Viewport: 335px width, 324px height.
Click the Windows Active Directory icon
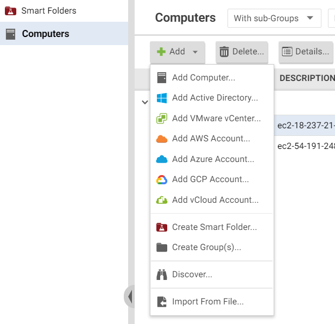(x=161, y=98)
